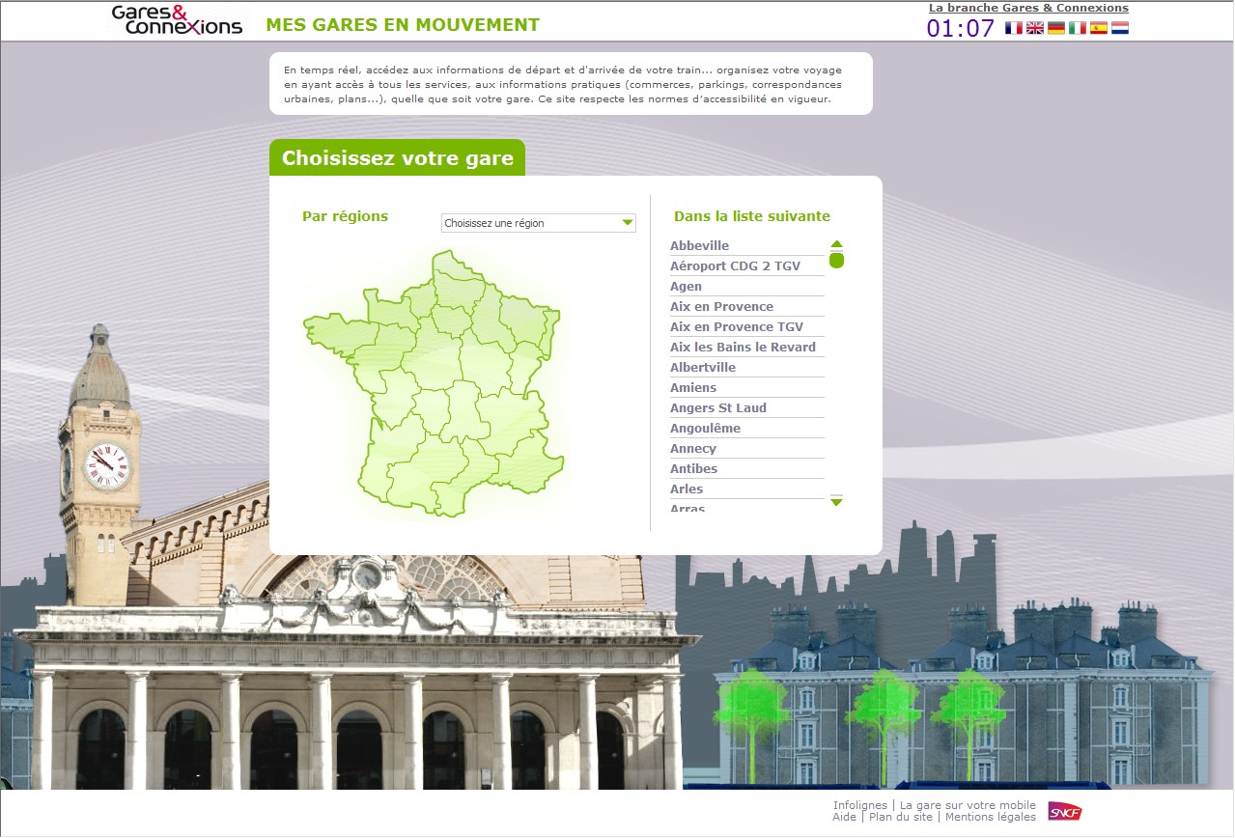Select the Dutch flag language option
Screen dimensions: 1235x838
tap(1120, 28)
